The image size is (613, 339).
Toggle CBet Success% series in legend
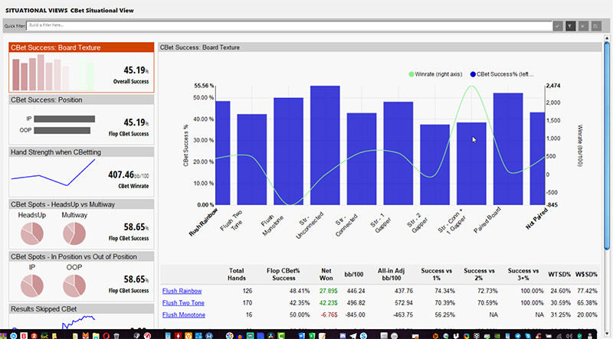coord(503,74)
